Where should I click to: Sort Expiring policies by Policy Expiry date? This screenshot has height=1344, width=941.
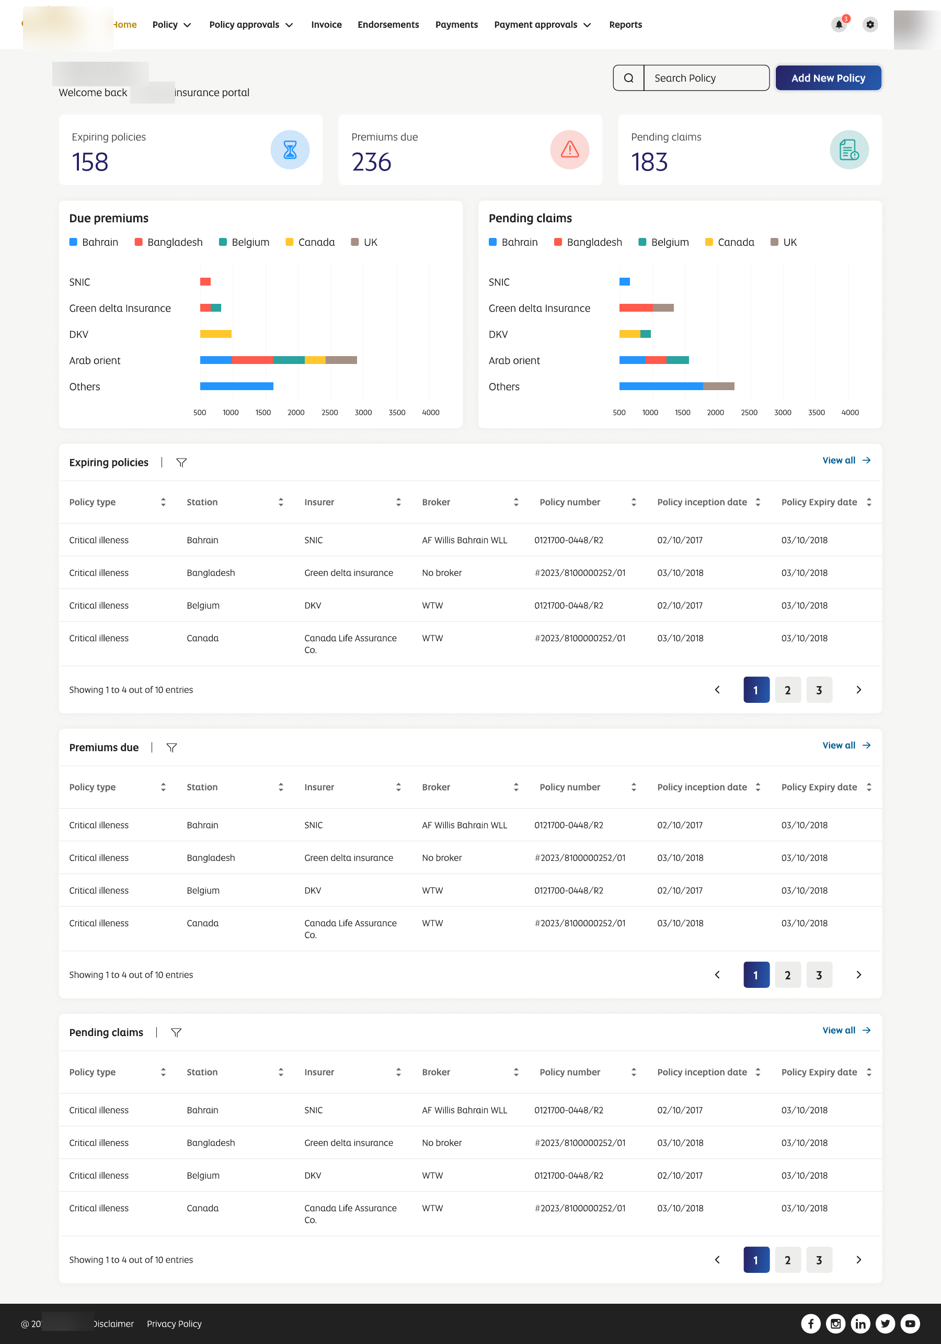click(869, 502)
